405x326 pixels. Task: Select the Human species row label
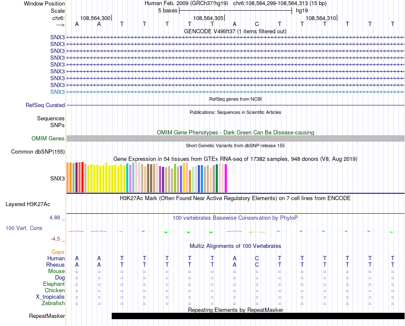pos(56,258)
